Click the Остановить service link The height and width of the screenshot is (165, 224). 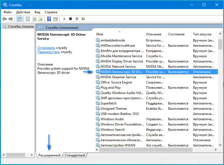coord(46,48)
